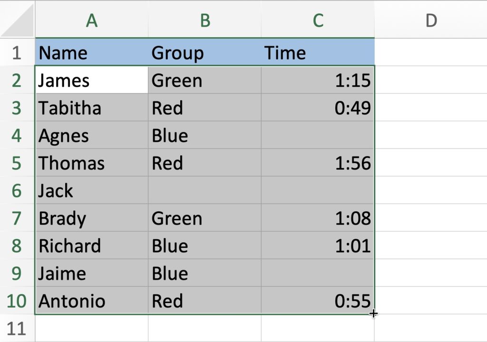This screenshot has width=487, height=342.
Task: Click the cell containing Antonio
Action: click(x=91, y=301)
